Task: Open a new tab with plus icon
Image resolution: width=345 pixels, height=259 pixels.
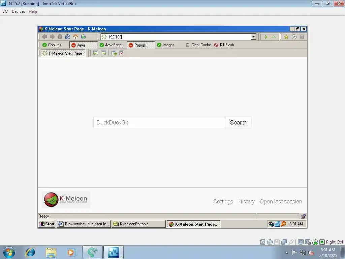Action: [114, 53]
